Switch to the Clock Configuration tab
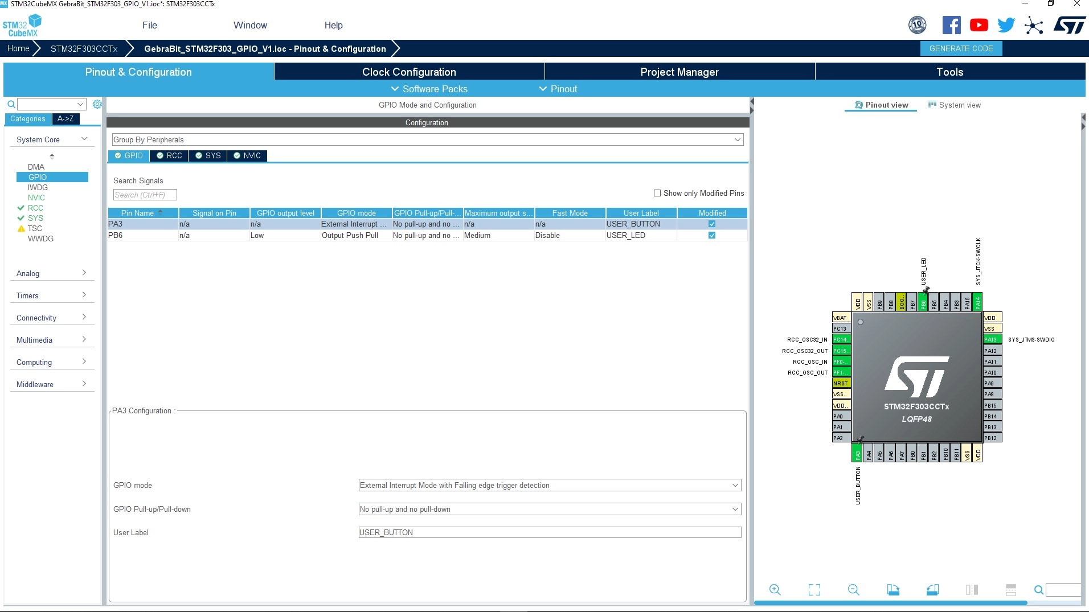 [409, 72]
